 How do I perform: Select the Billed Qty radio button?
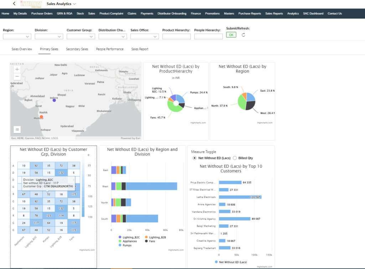click(x=235, y=158)
